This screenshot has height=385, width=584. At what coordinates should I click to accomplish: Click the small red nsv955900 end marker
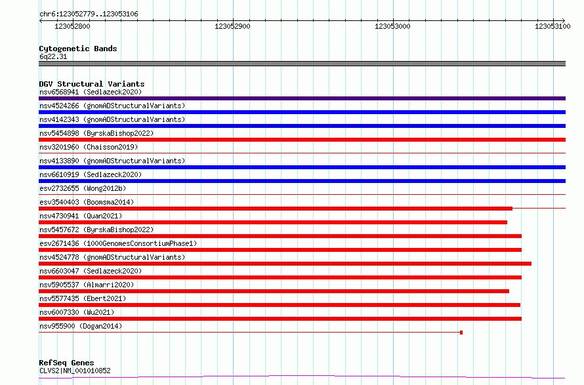point(461,333)
